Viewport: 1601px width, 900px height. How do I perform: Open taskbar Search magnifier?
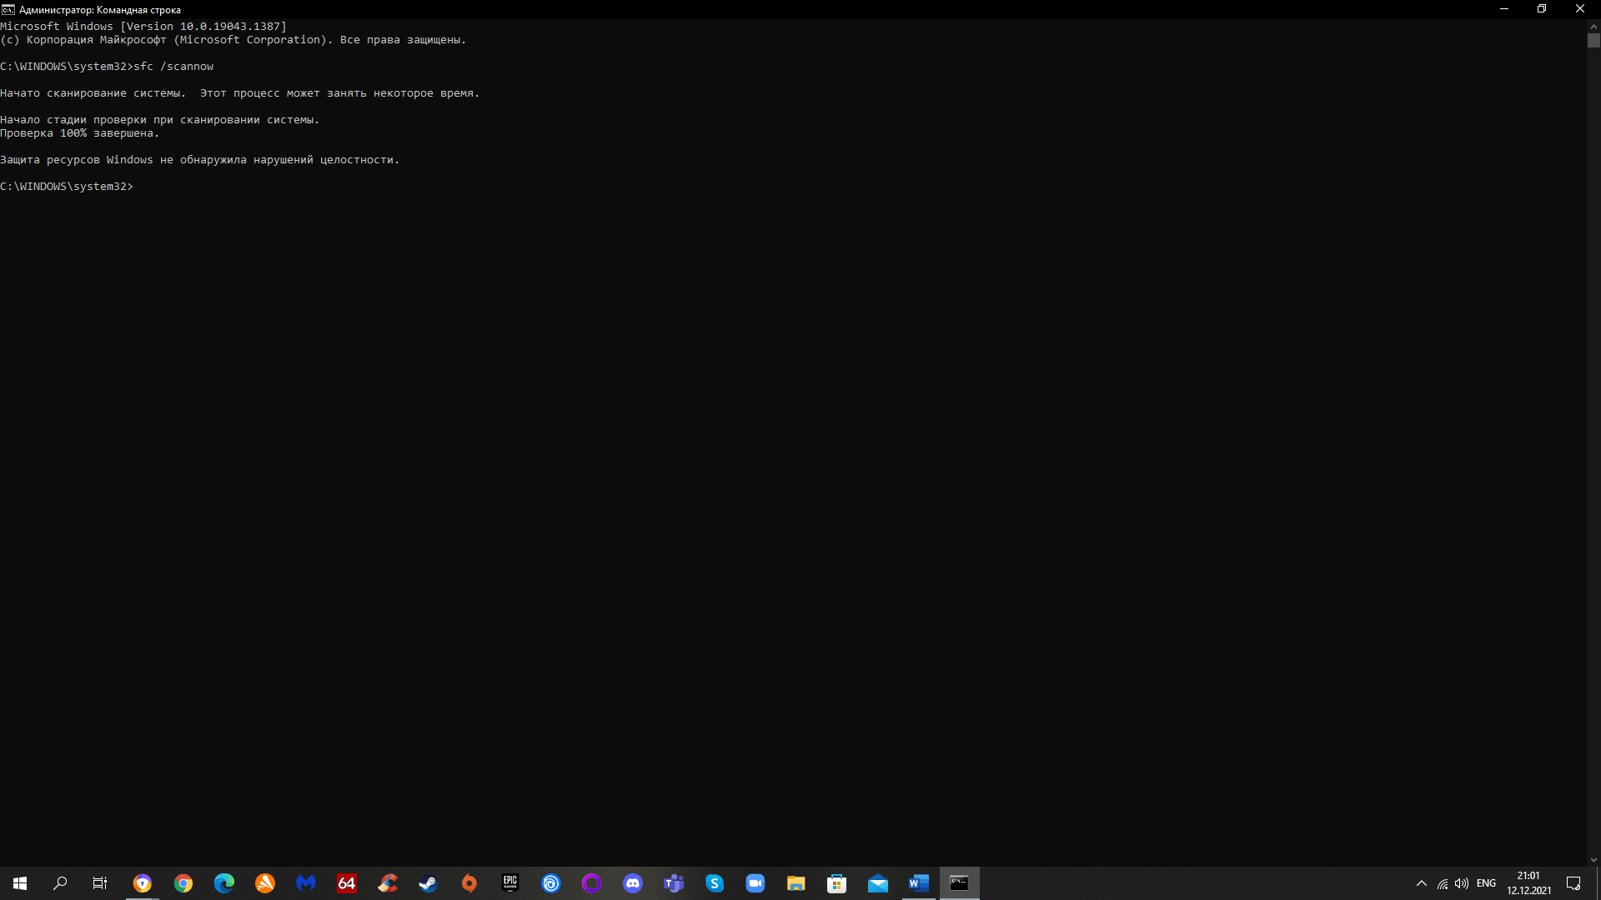[x=60, y=883]
